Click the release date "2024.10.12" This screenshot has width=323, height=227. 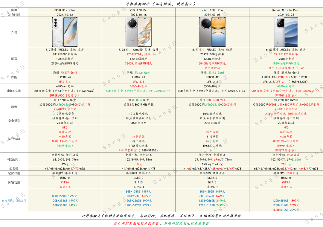pos(65,15)
